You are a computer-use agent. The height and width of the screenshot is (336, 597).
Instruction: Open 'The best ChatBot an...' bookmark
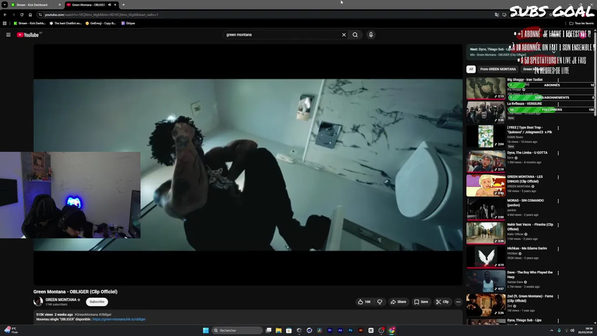pyautogui.click(x=65, y=23)
